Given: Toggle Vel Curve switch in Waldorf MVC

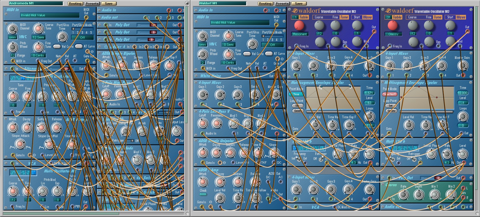Looking at the screenshot, I should click(x=247, y=54).
